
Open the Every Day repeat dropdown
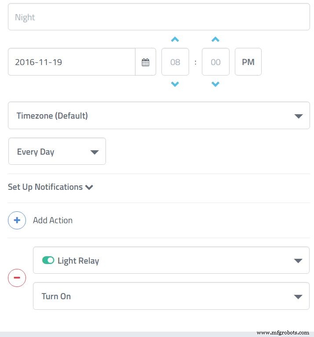57,152
